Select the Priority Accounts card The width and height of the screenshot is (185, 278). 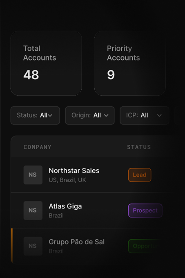[x=130, y=63]
